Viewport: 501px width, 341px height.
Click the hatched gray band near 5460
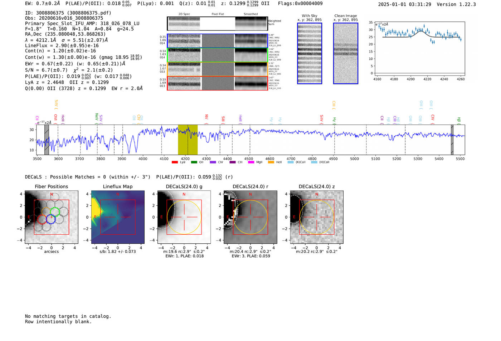point(452,140)
